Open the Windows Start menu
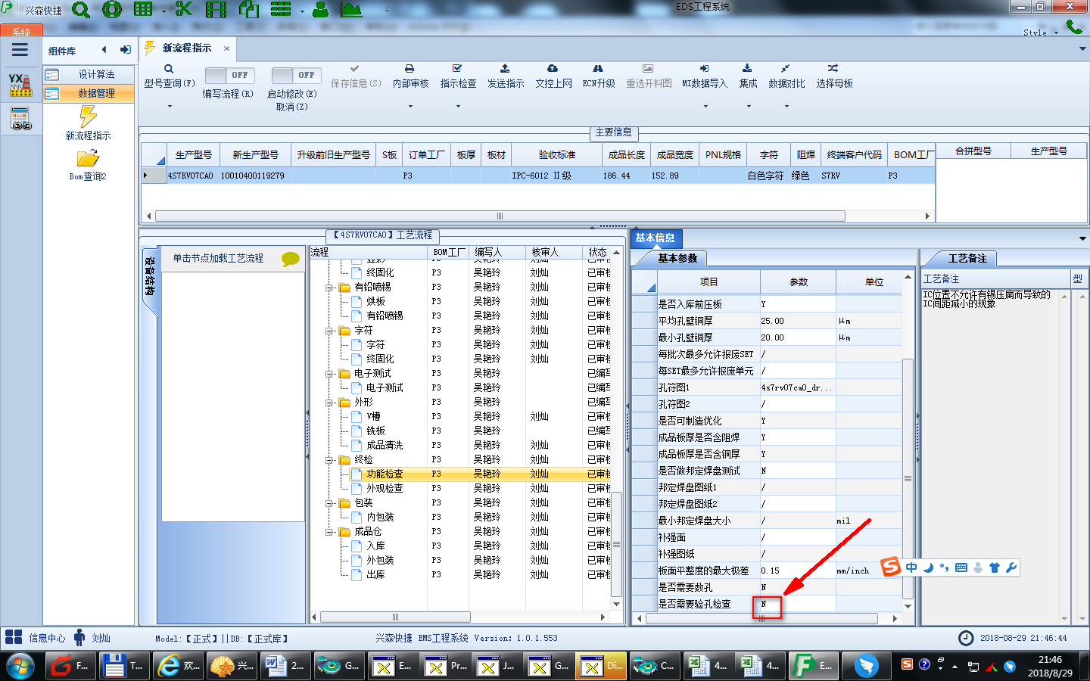Image resolution: width=1090 pixels, height=681 pixels. (21, 666)
